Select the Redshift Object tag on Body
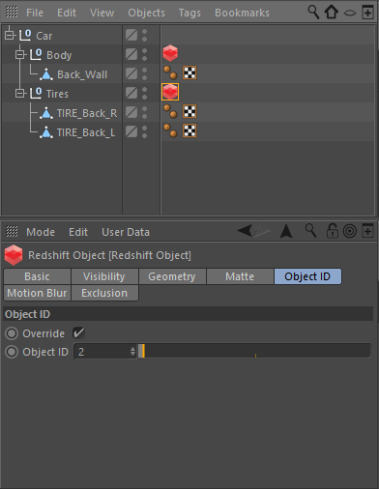 tap(170, 53)
